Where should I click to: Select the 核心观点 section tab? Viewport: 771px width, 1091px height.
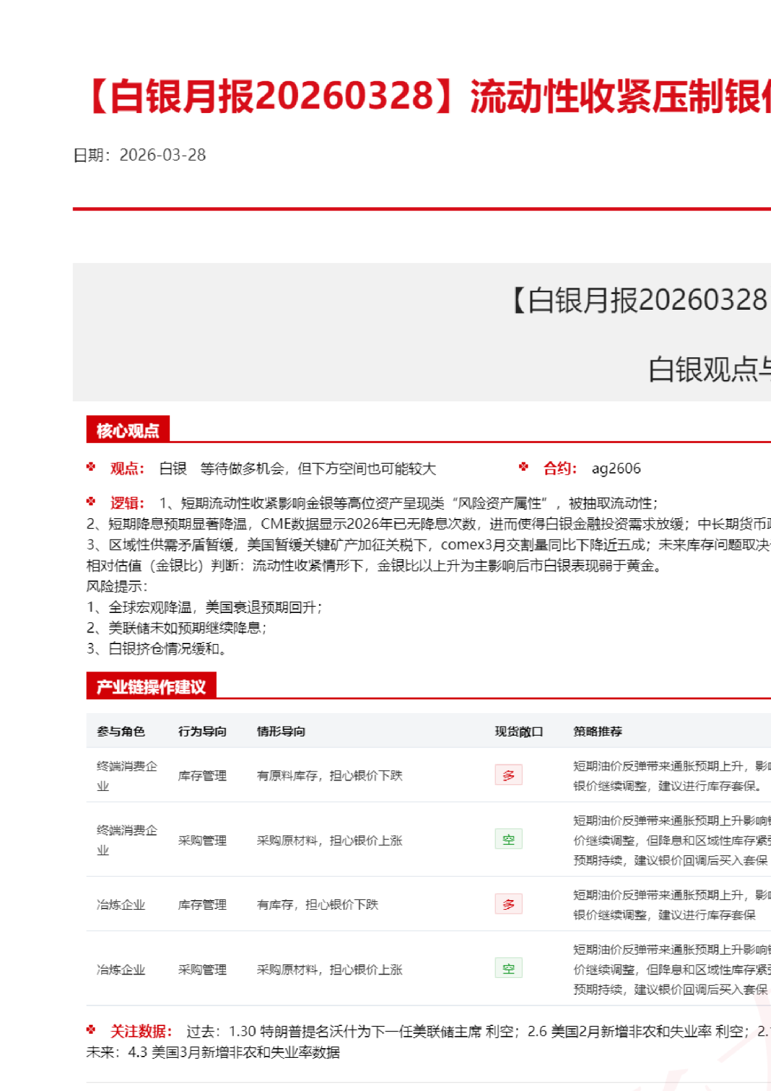pyautogui.click(x=128, y=431)
